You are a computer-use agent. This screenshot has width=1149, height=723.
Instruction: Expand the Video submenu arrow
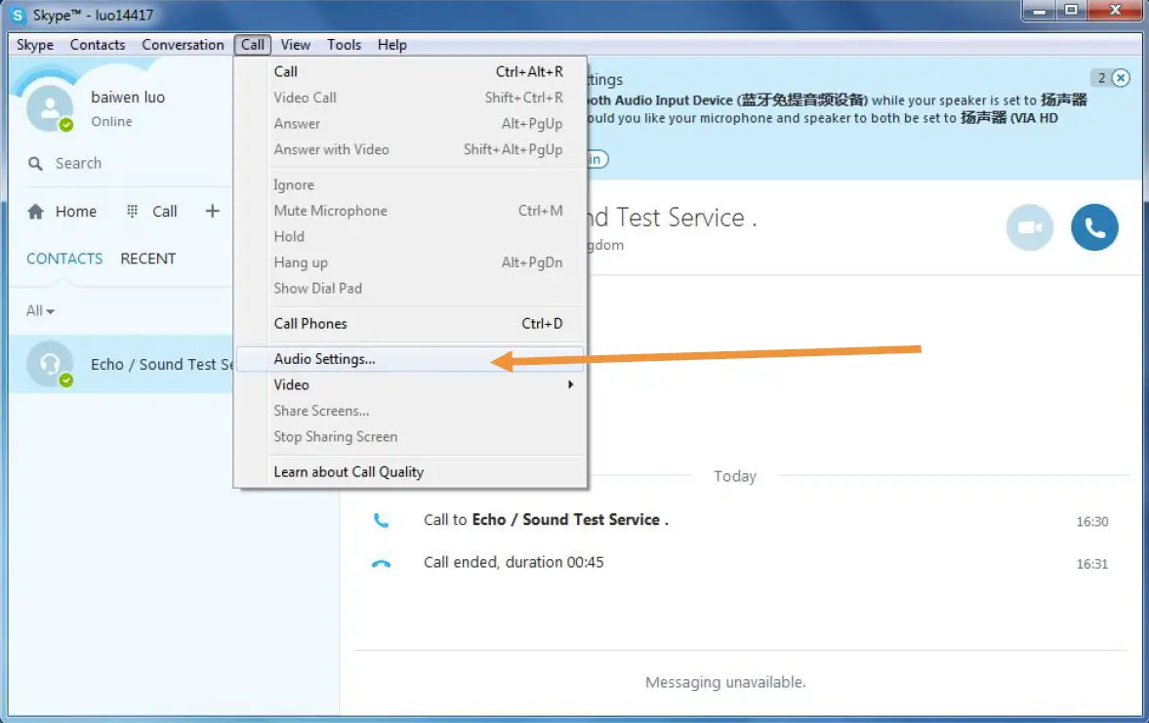(x=570, y=384)
